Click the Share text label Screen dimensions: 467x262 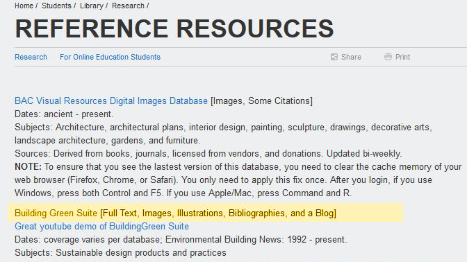pyautogui.click(x=351, y=57)
